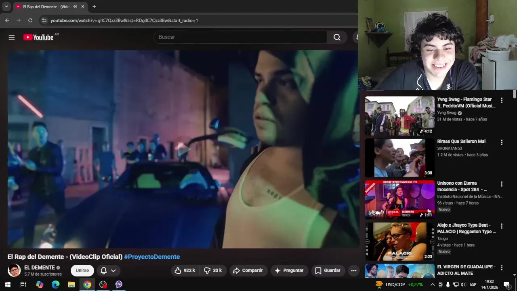Switch to Google Chrome taskbar icon
This screenshot has height=291, width=517.
click(87, 285)
